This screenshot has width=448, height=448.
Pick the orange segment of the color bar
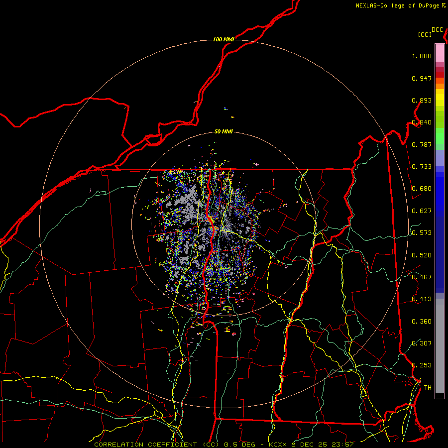click(x=440, y=86)
